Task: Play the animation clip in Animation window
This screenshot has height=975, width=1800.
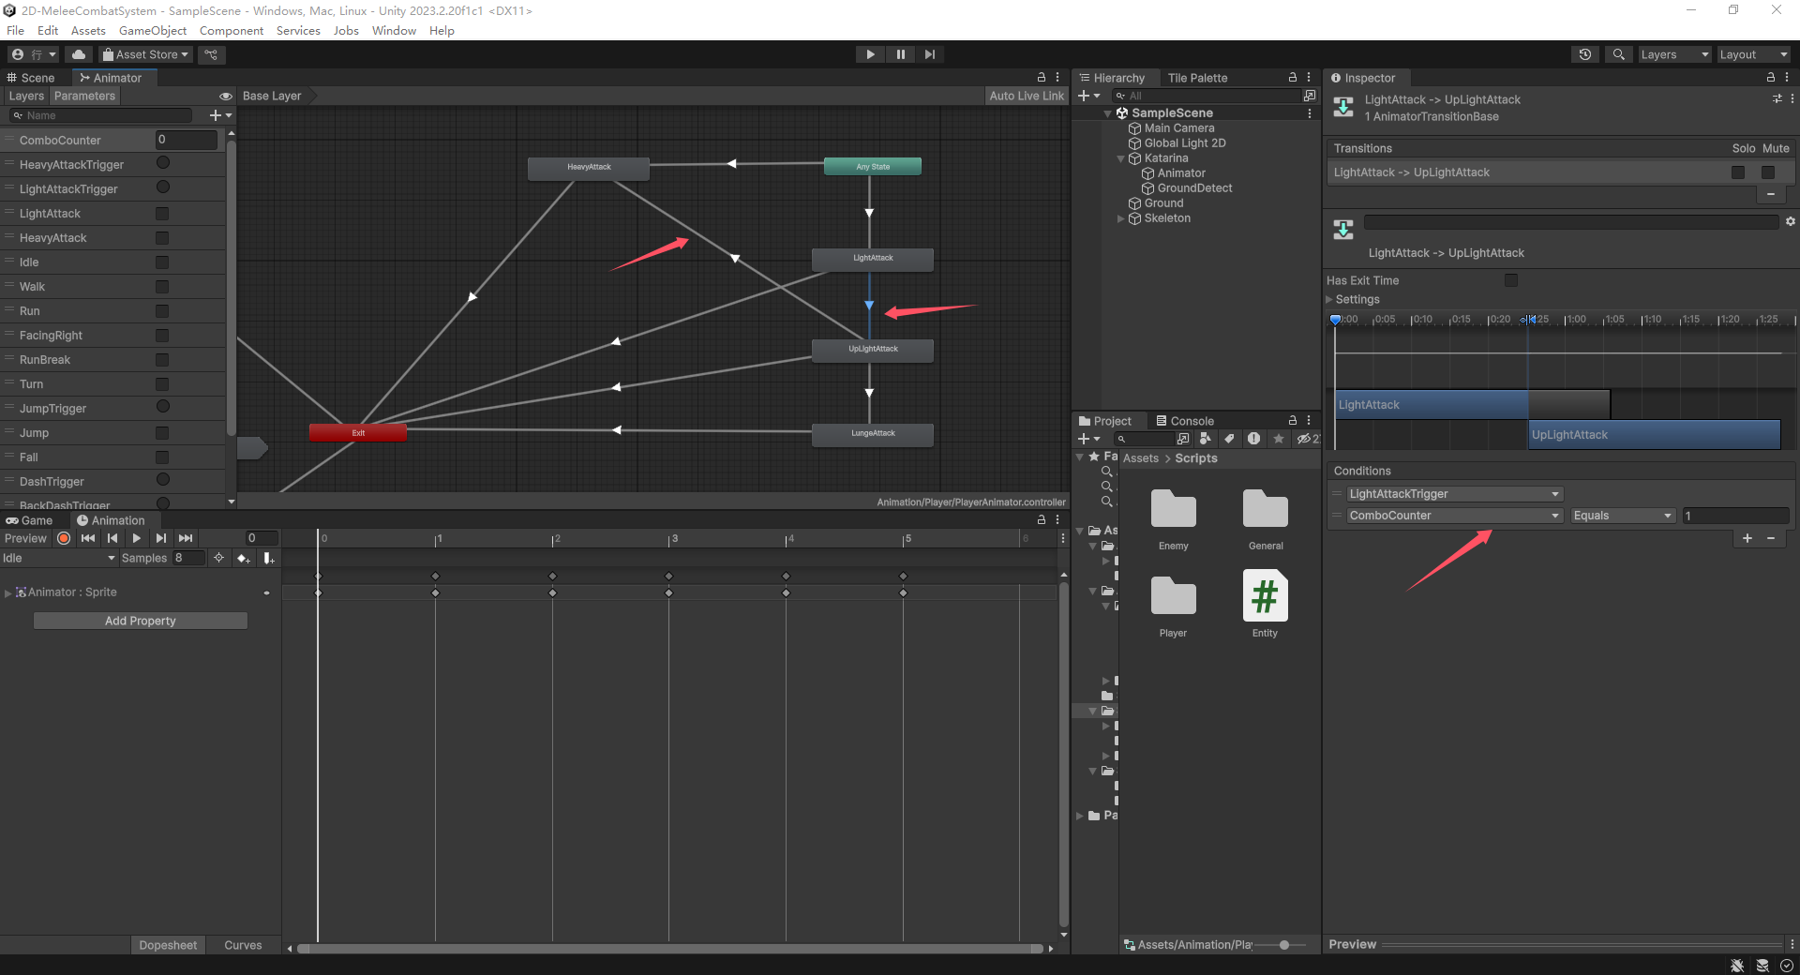Action: pos(137,538)
